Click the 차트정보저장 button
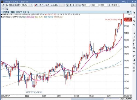Image resolution: width=137 pixels, height=100 pixels. (14, 5)
